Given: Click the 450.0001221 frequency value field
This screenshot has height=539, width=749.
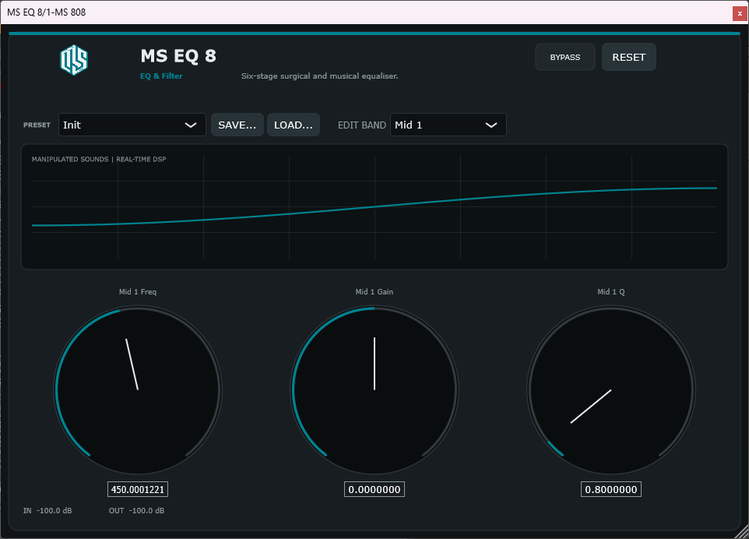Looking at the screenshot, I should pos(138,489).
